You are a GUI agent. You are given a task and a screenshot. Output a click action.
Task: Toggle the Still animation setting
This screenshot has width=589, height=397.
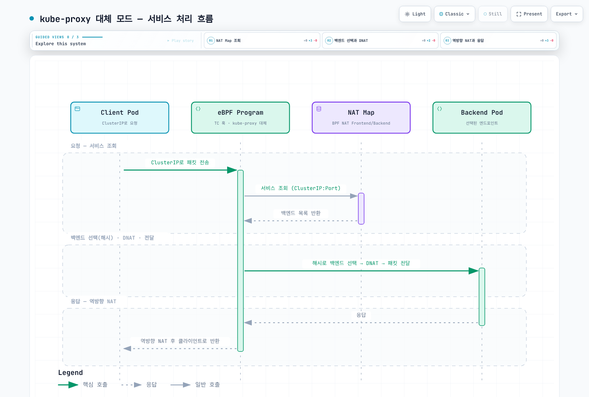pyautogui.click(x=493, y=14)
